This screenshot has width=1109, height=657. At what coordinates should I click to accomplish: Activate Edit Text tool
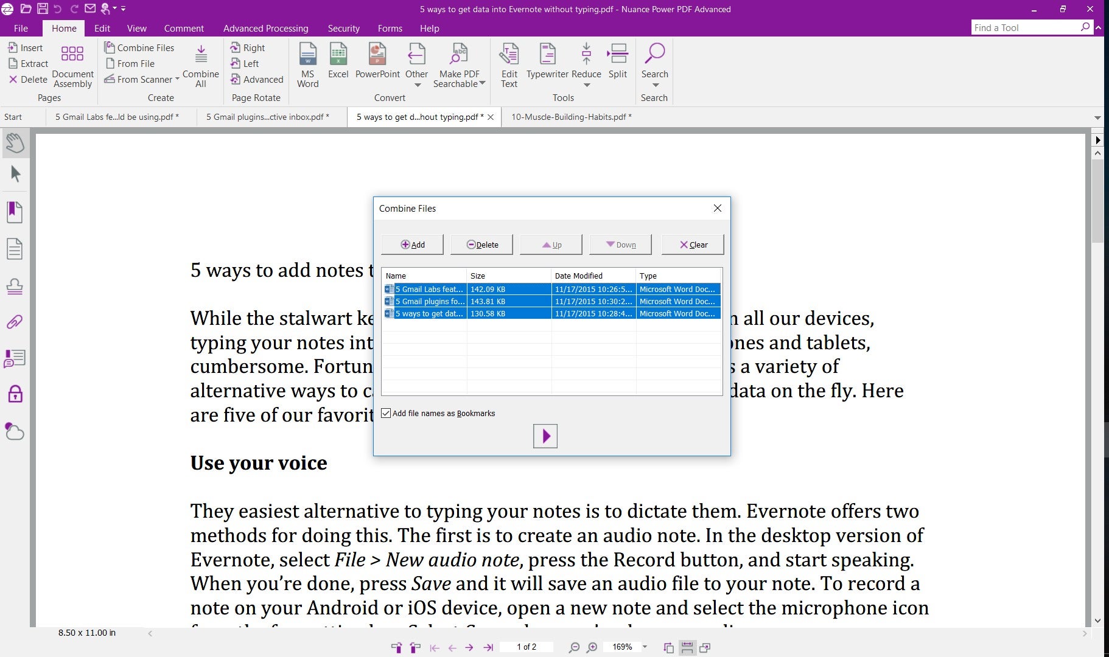pos(509,65)
